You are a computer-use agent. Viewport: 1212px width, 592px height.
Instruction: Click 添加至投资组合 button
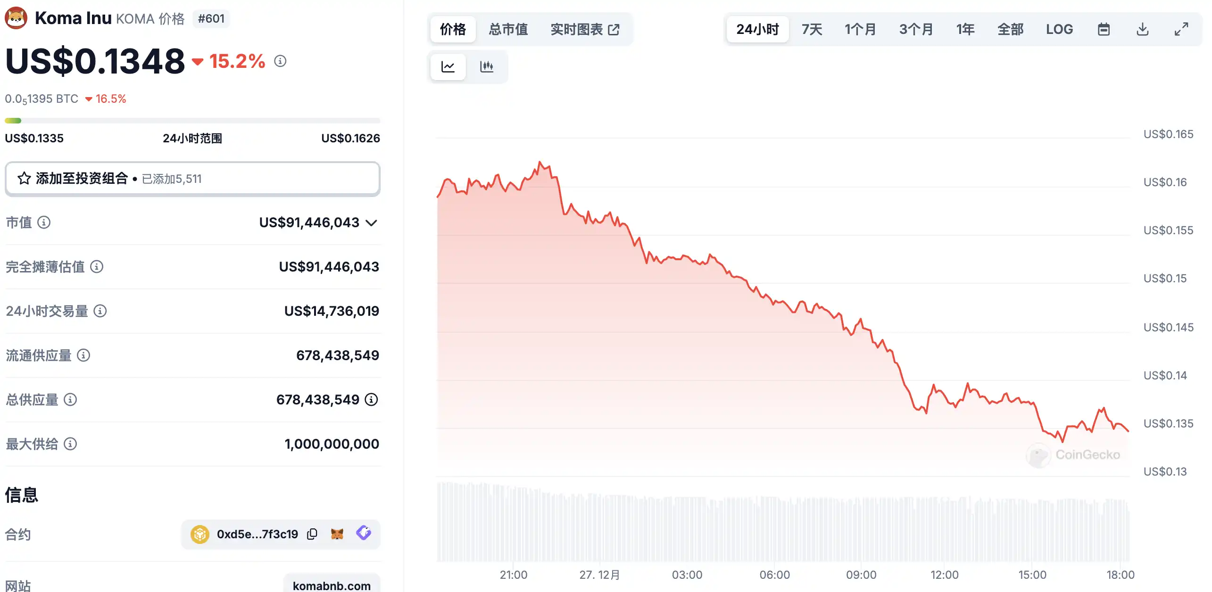pos(192,179)
